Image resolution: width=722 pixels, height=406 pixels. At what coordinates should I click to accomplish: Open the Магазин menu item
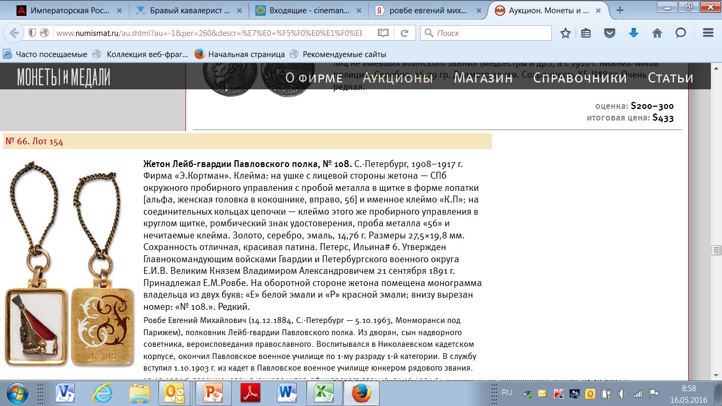tap(483, 78)
